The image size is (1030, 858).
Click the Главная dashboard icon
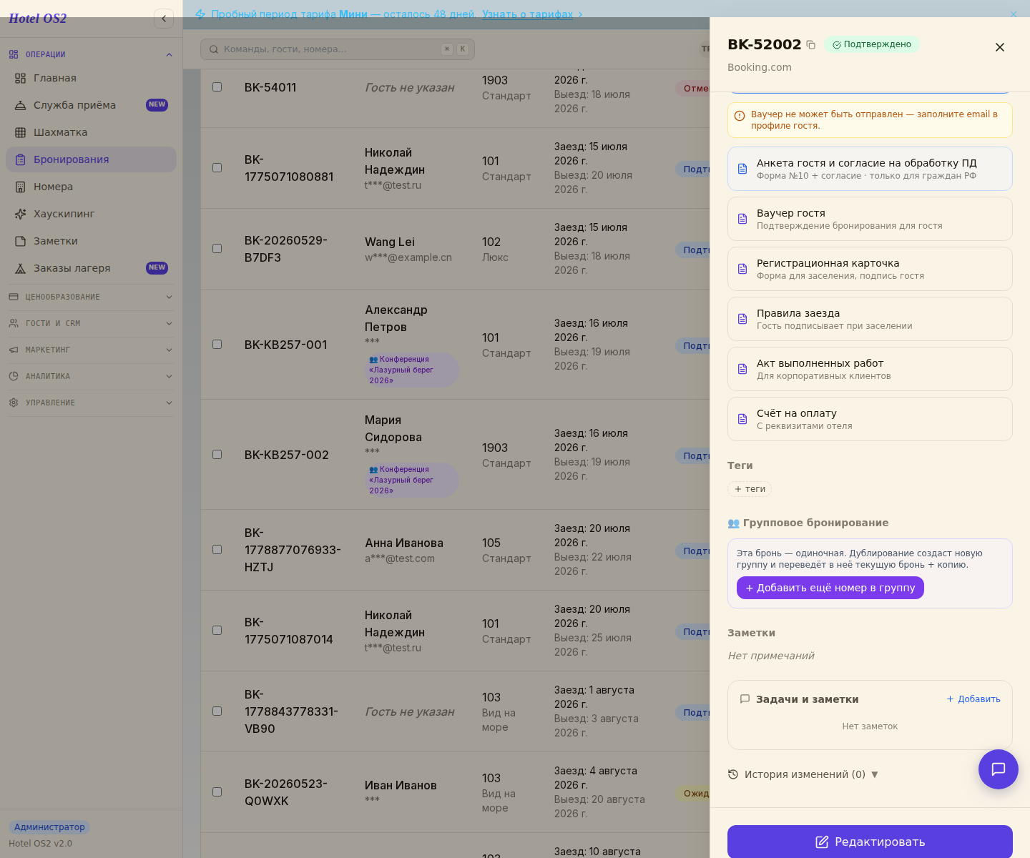click(20, 78)
